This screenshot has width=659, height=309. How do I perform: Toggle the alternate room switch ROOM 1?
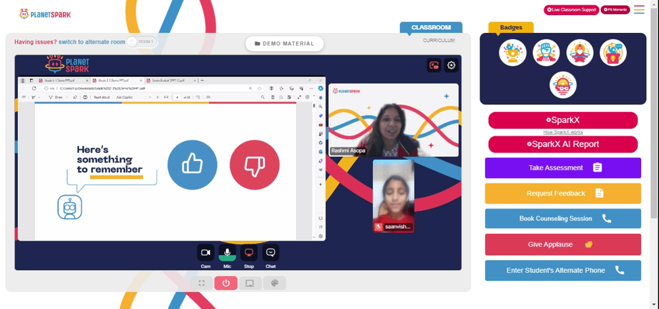[x=142, y=42]
